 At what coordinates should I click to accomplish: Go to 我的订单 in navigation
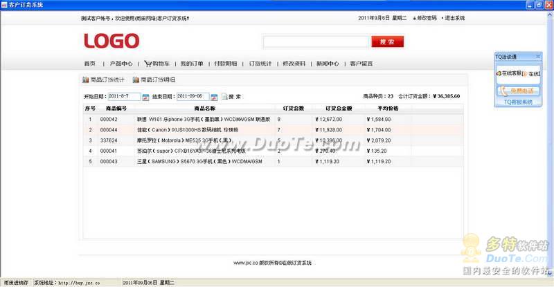tap(192, 64)
